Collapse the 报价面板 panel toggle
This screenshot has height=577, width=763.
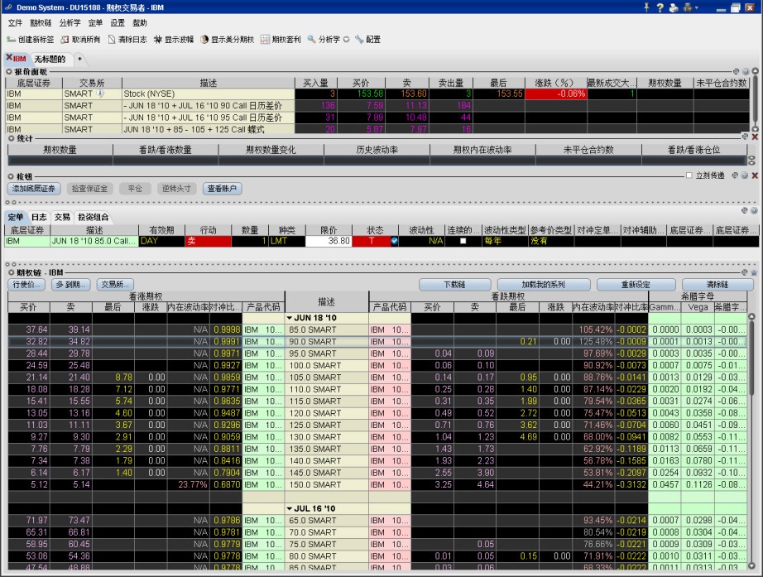pyautogui.click(x=10, y=72)
